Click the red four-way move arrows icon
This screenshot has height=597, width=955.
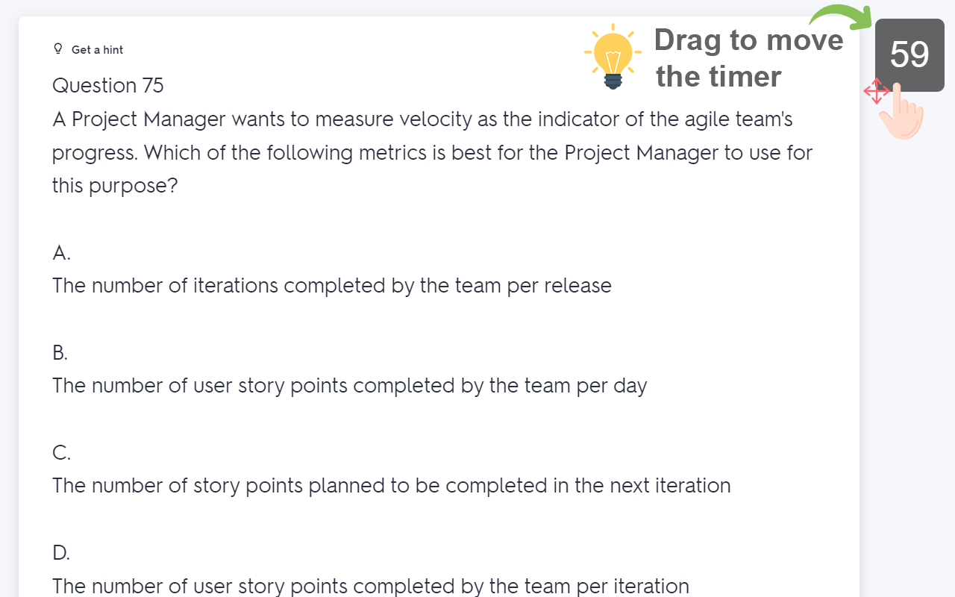click(x=876, y=93)
